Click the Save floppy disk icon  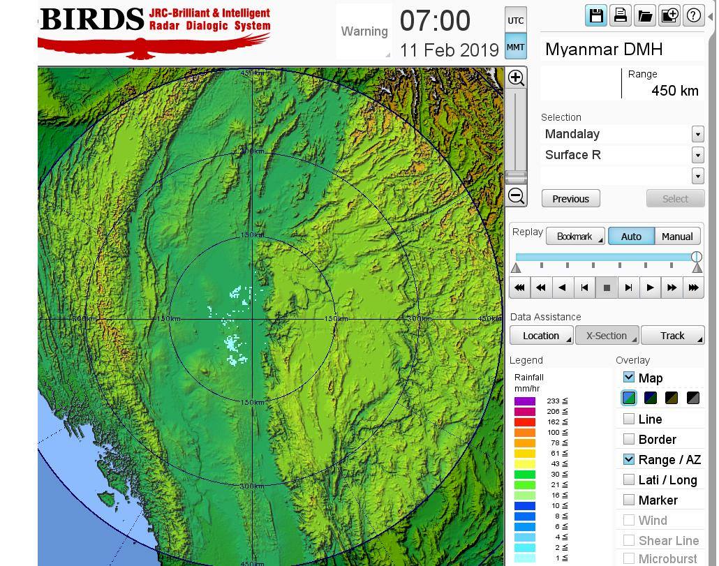pyautogui.click(x=596, y=15)
